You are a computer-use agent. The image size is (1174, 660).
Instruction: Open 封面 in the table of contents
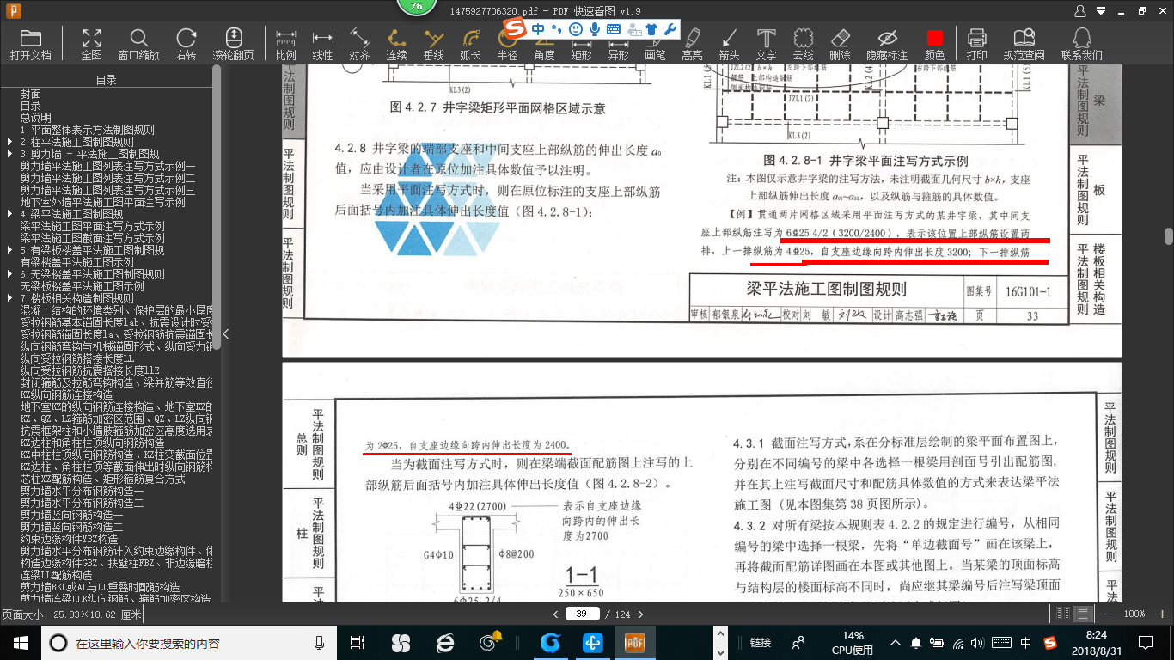[x=31, y=94]
